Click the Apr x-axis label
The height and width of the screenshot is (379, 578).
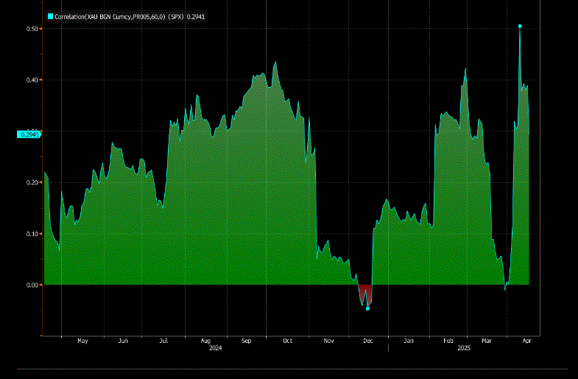(526, 341)
